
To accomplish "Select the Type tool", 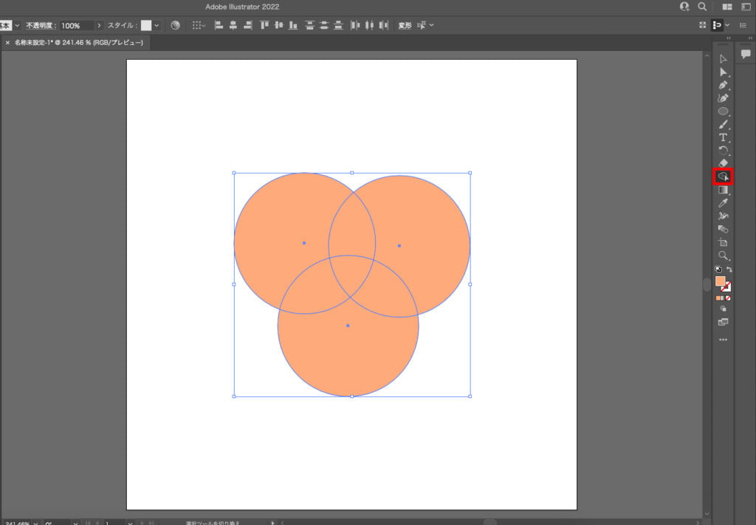I will (x=723, y=137).
